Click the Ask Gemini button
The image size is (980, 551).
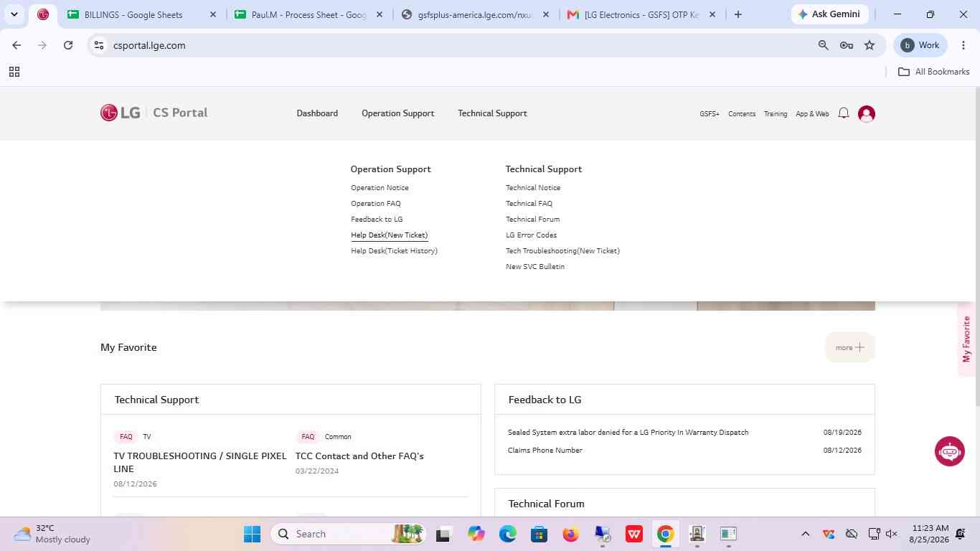tap(829, 14)
